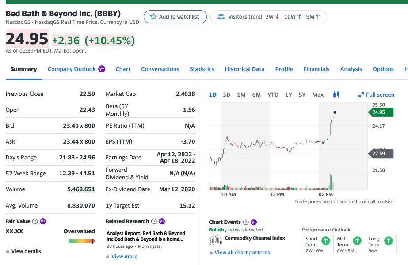Click the Y+ badge beside Chart Events
408x265 pixels.
pyautogui.click(x=253, y=222)
